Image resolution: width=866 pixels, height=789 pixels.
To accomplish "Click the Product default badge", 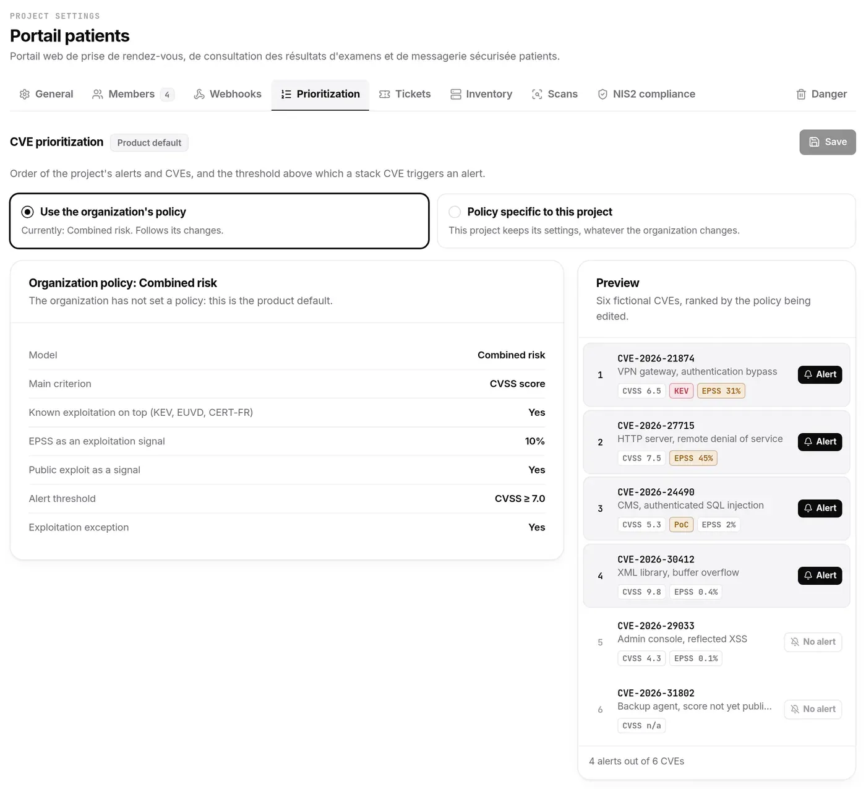I will click(149, 143).
